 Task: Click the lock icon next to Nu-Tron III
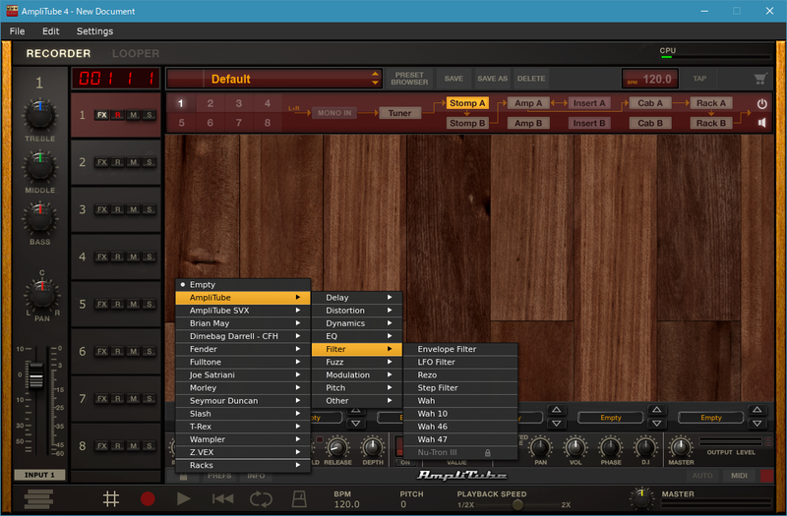(487, 453)
